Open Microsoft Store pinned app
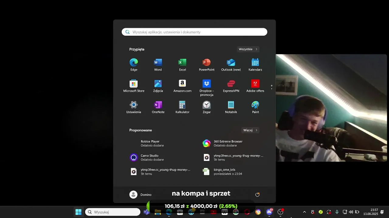The width and height of the screenshot is (389, 218). 134,86
